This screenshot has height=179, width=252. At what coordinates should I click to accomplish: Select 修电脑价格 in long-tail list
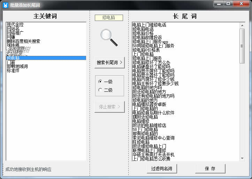click(x=145, y=33)
